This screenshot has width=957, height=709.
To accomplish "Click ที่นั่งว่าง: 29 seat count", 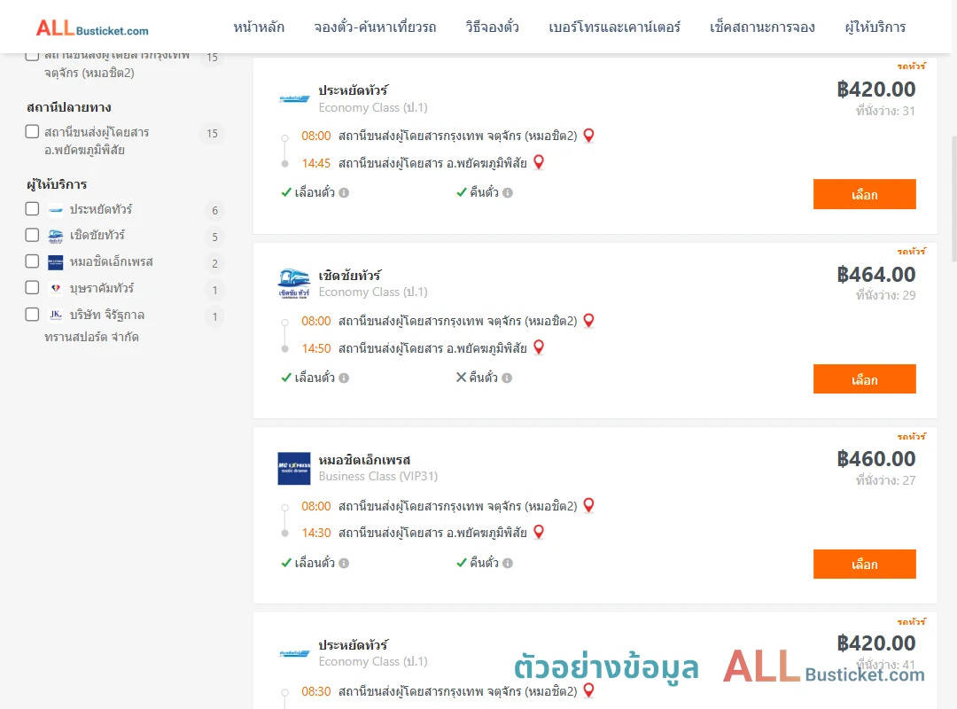I will 885,296.
